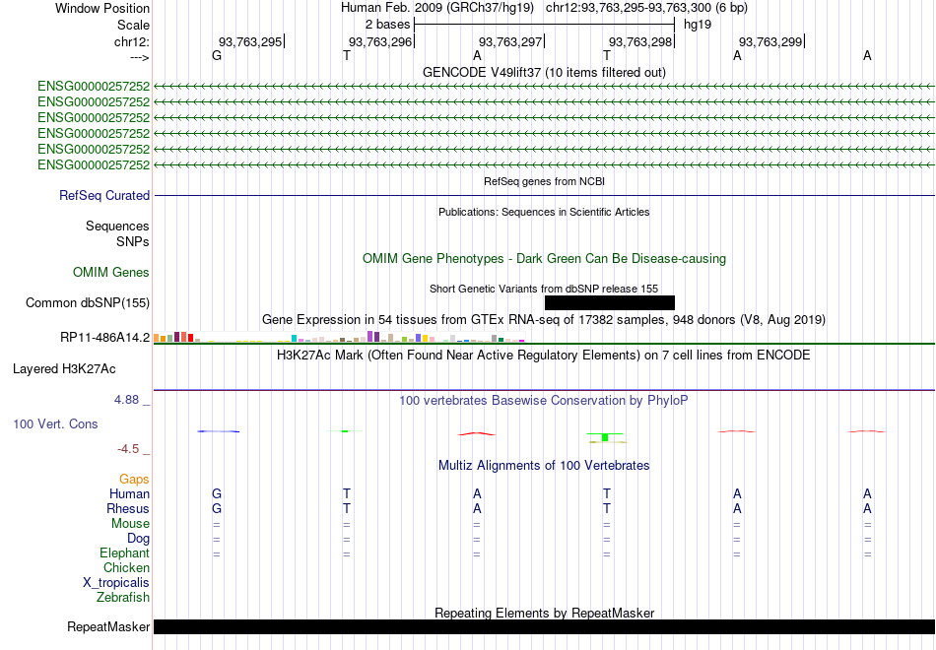Screen dimensions: 936x650
Task: Open the GENCODE V49lift37 track title
Action: tap(544, 72)
